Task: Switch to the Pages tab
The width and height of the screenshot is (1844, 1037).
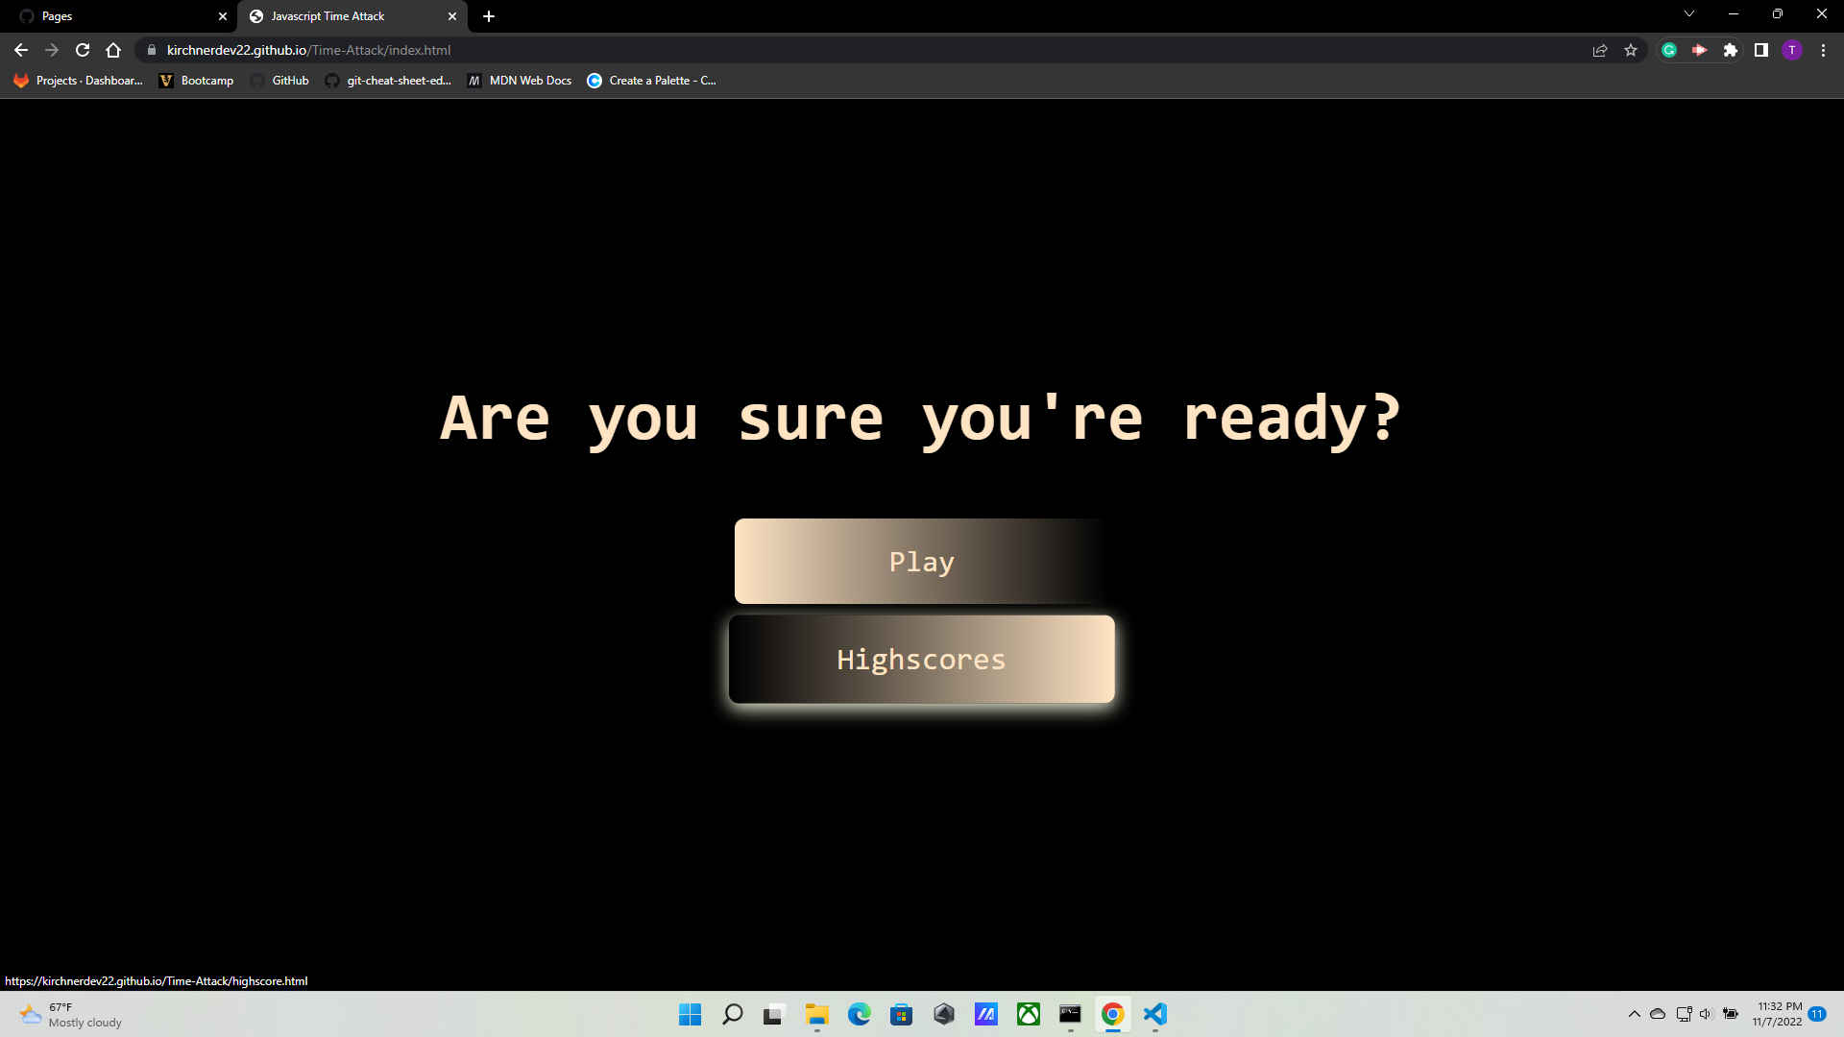Action: pyautogui.click(x=115, y=16)
